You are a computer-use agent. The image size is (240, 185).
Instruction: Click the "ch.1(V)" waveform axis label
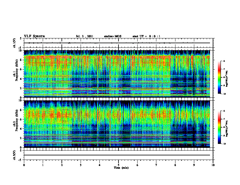pos(15,43)
